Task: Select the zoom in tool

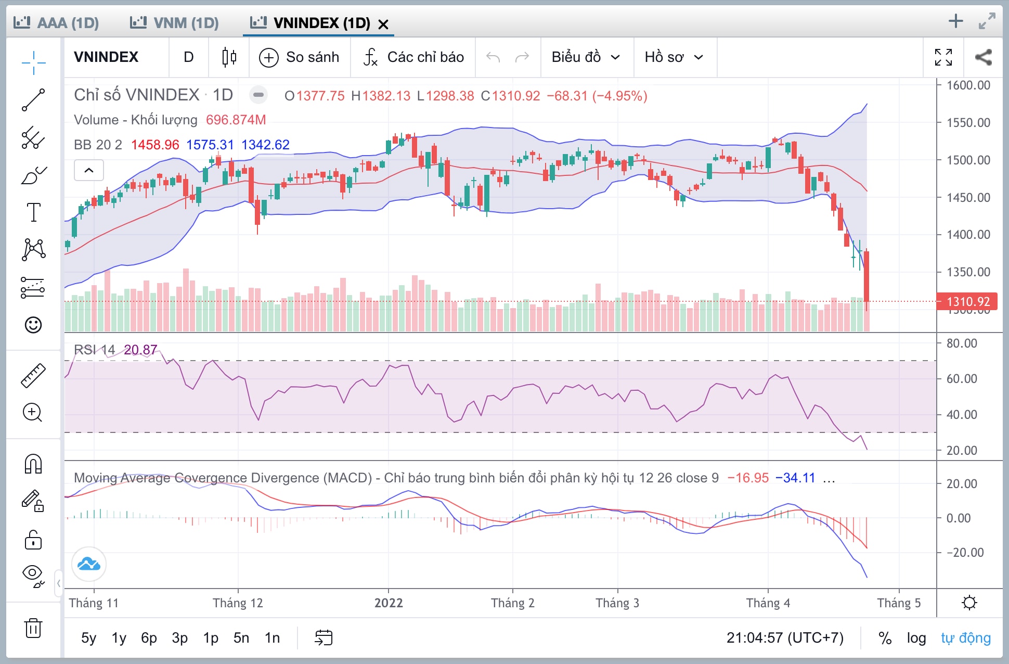Action: 33,413
